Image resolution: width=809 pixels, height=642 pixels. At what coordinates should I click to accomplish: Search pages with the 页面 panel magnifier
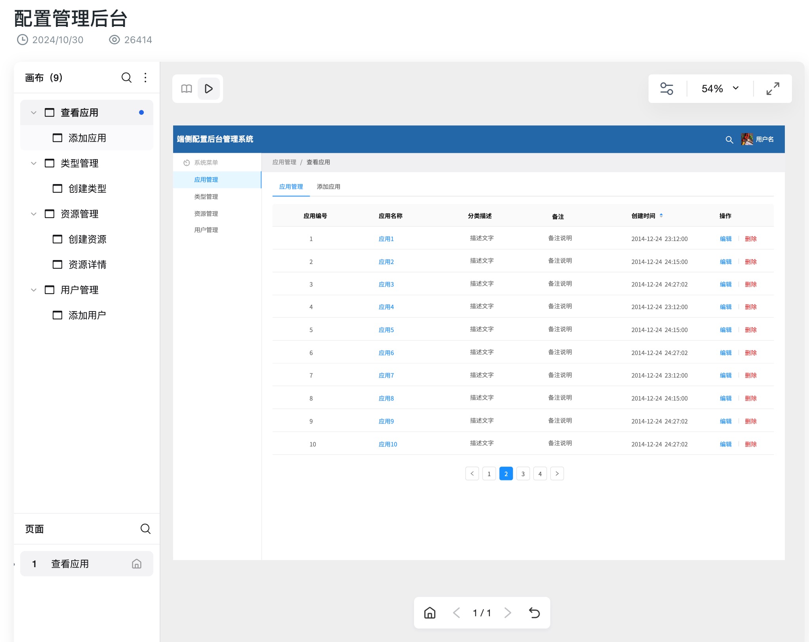tap(145, 529)
